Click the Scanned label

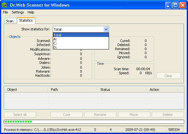click(43, 41)
